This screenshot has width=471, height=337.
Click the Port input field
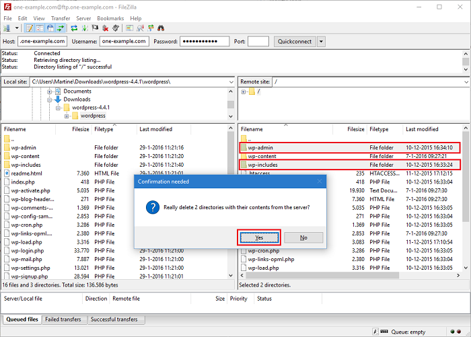point(258,42)
